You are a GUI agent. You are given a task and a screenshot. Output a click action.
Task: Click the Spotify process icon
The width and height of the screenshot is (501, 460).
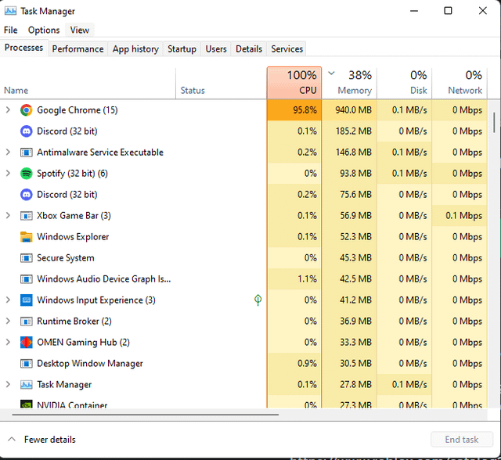(26, 174)
